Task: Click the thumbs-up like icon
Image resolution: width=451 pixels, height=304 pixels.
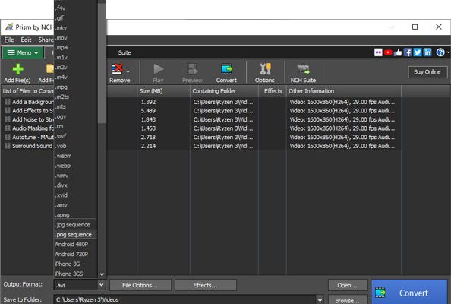Action: coord(398,52)
